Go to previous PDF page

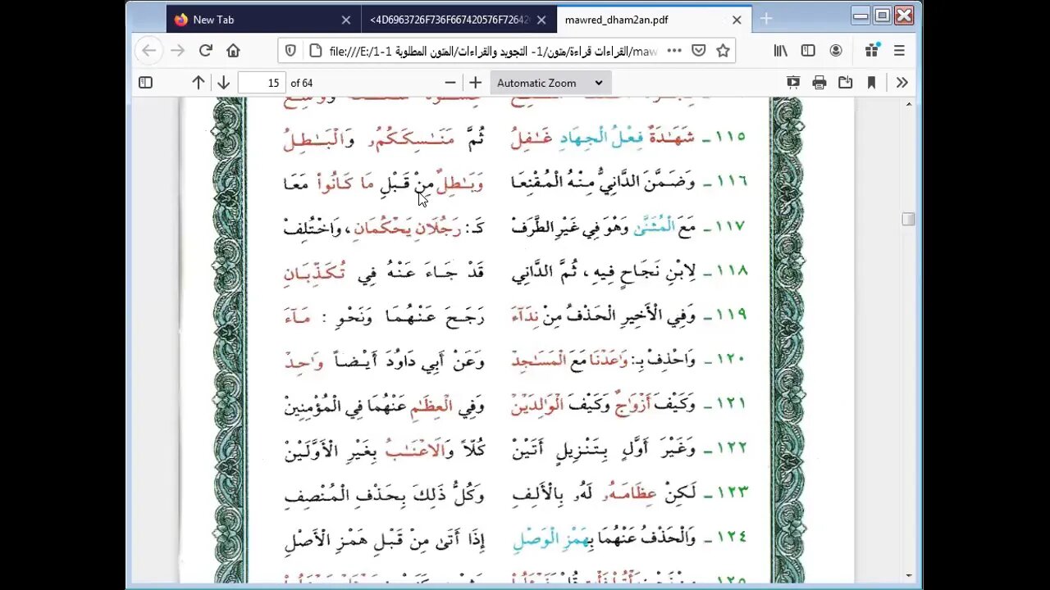(198, 83)
